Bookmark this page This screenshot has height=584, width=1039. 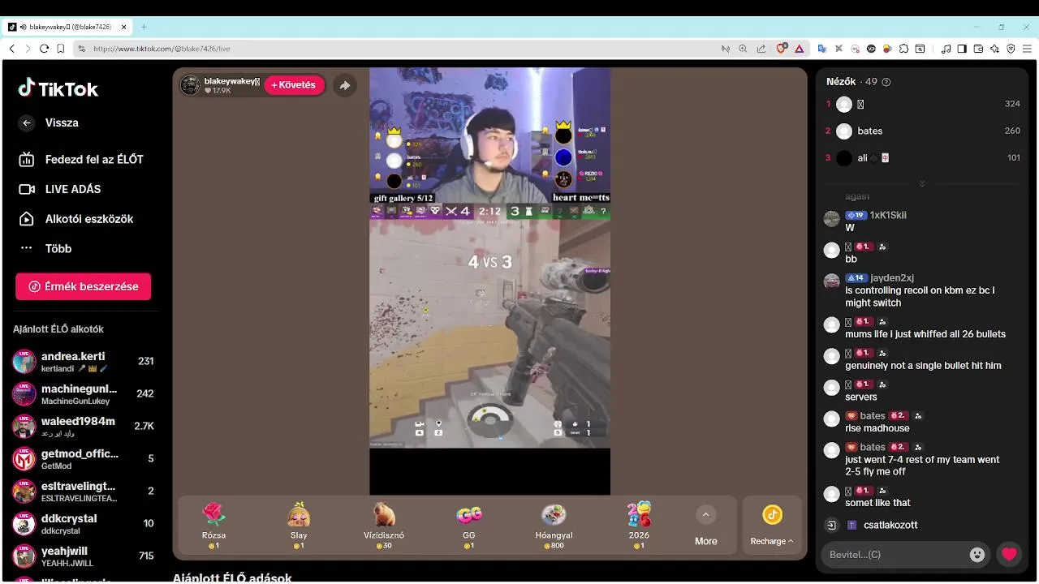point(61,49)
